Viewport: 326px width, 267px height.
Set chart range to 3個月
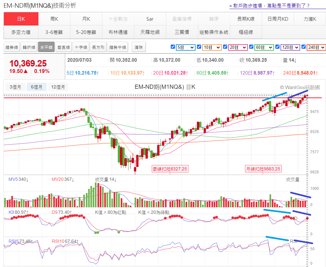pyautogui.click(x=15, y=87)
